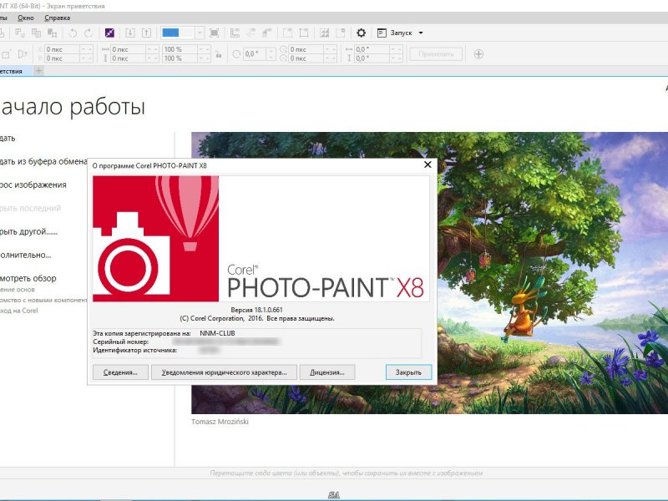Add a new tab with the plus icon
This screenshot has height=501, width=668.
click(38, 71)
